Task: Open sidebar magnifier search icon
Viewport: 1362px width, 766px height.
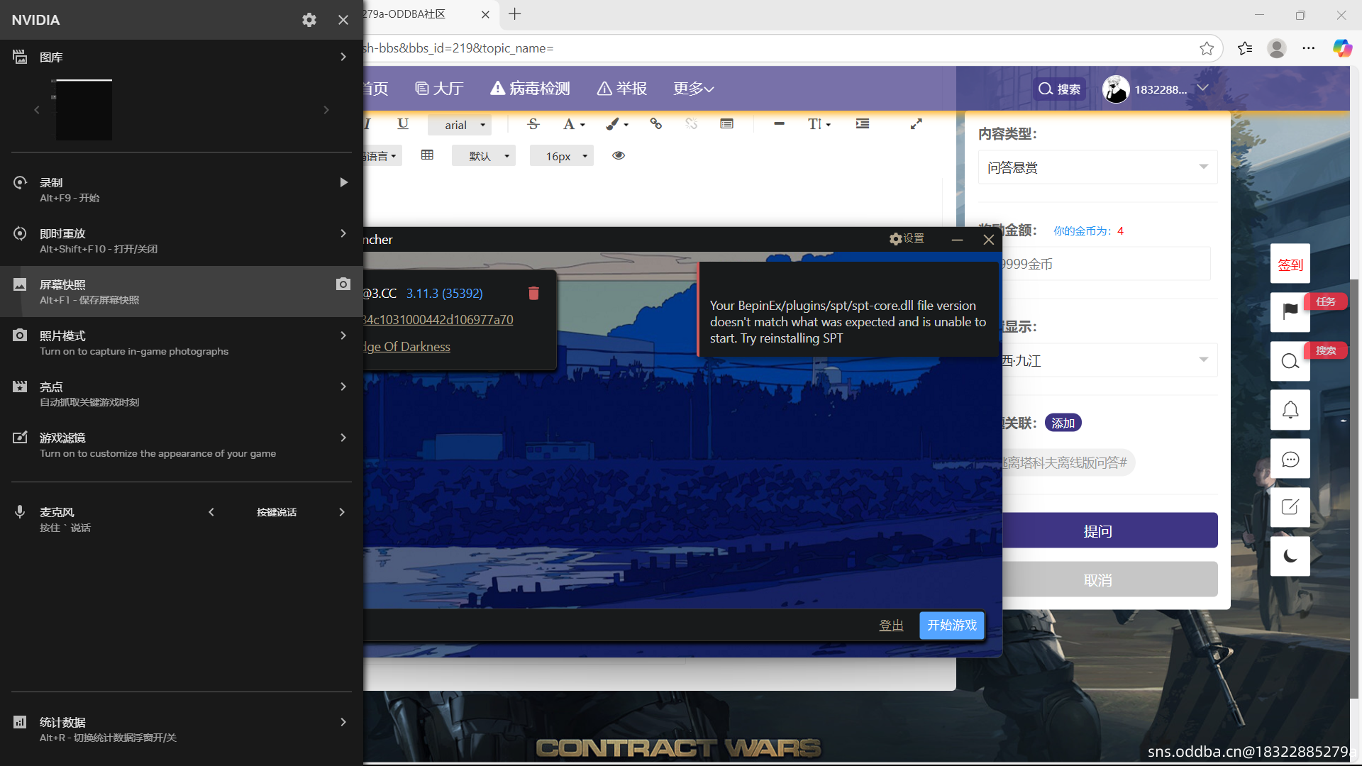Action: pos(1290,362)
